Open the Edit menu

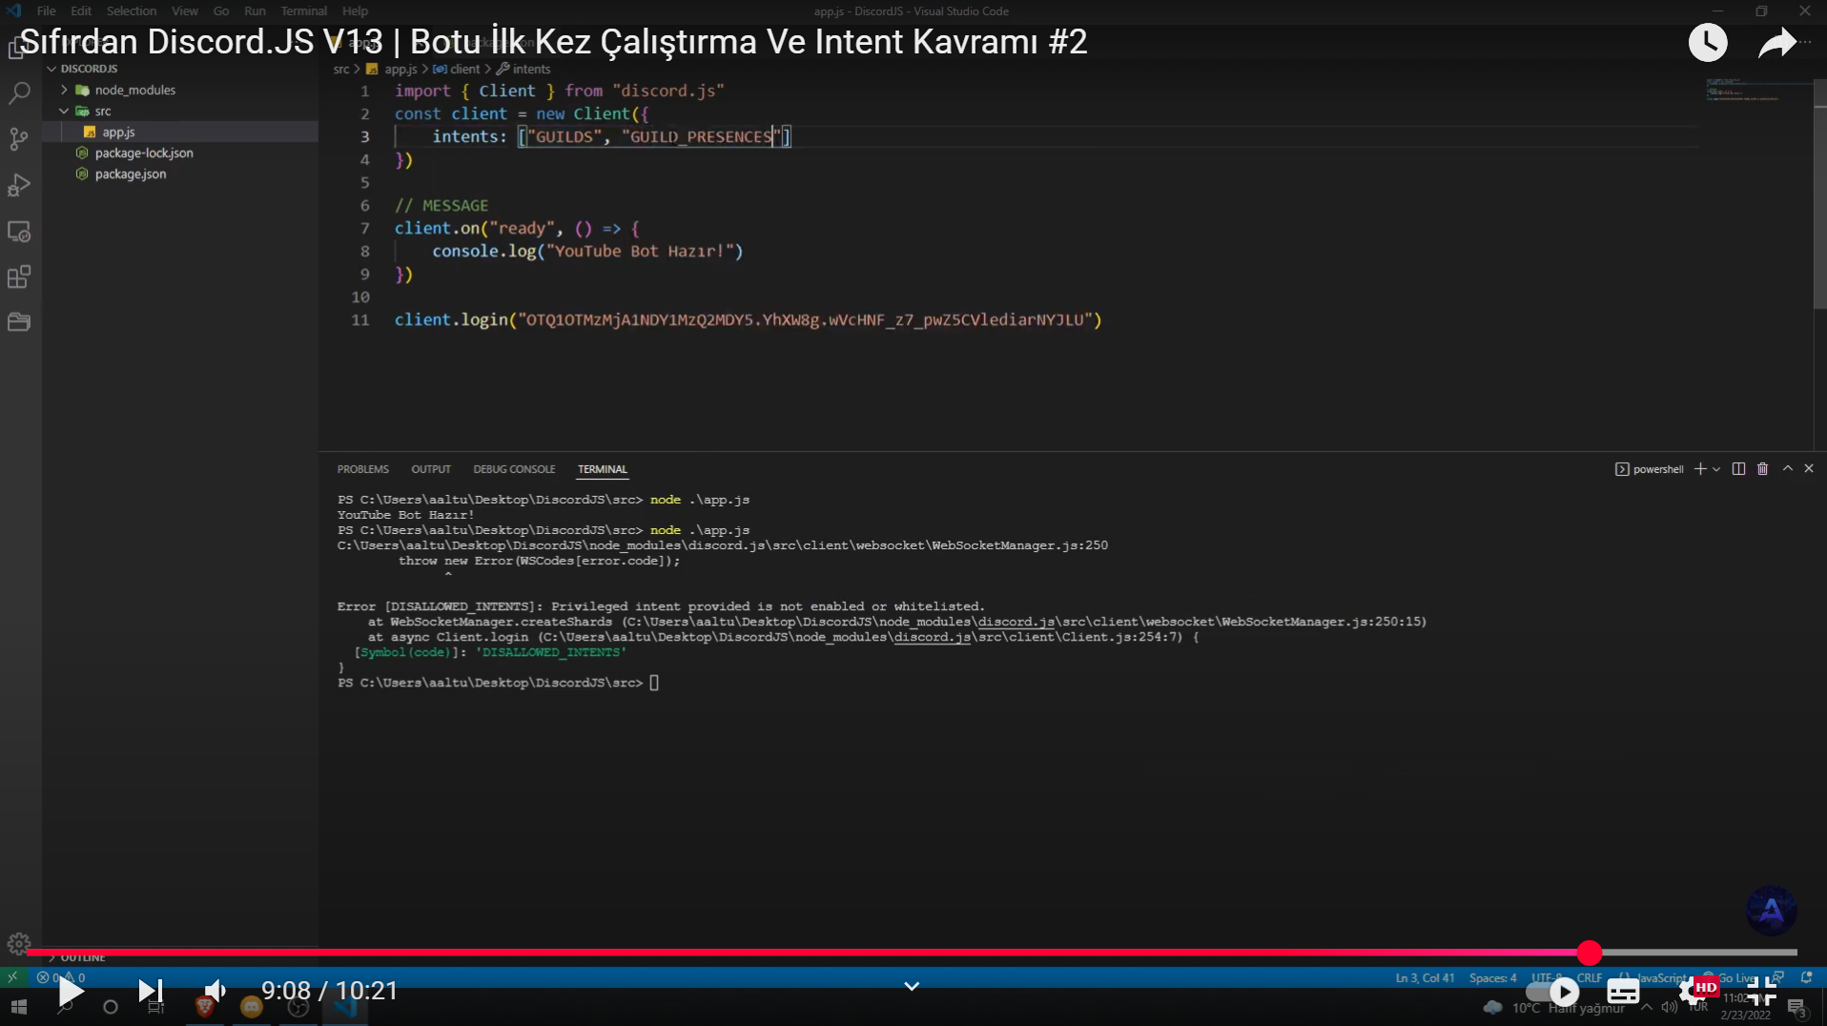tap(81, 10)
